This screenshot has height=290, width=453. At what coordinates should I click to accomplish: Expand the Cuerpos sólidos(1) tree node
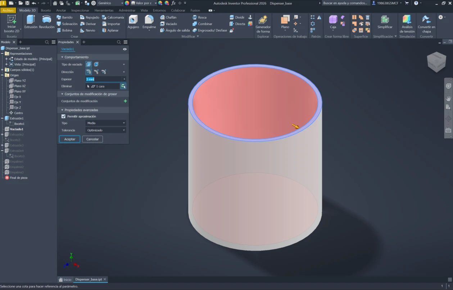coord(2,70)
